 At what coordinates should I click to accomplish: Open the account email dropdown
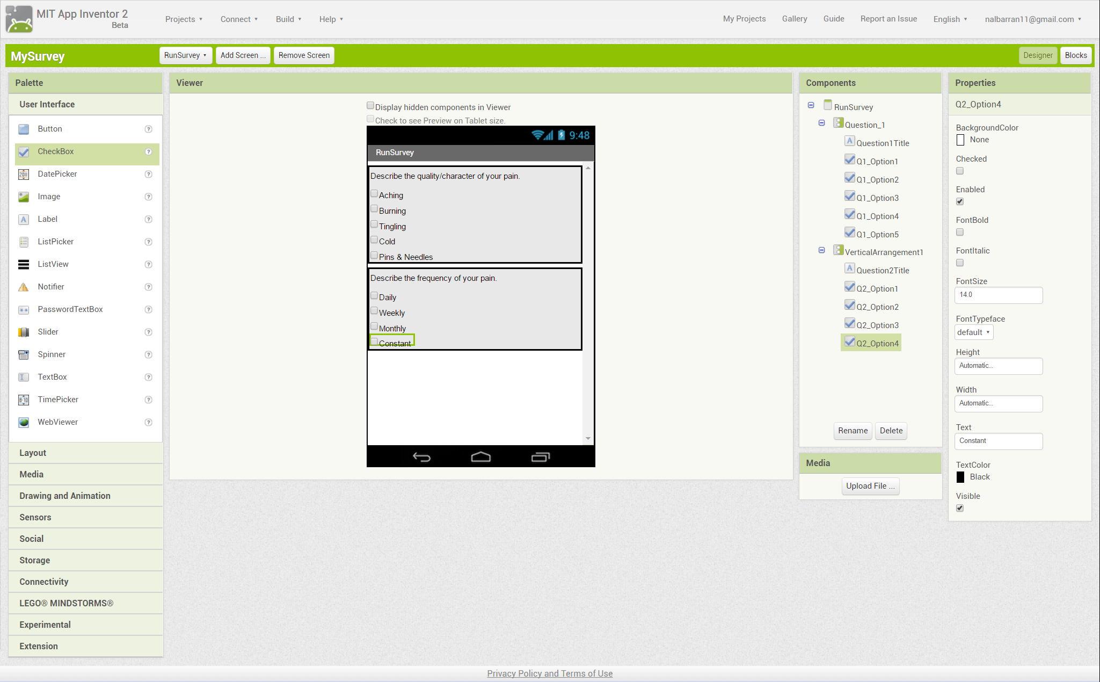click(1033, 19)
